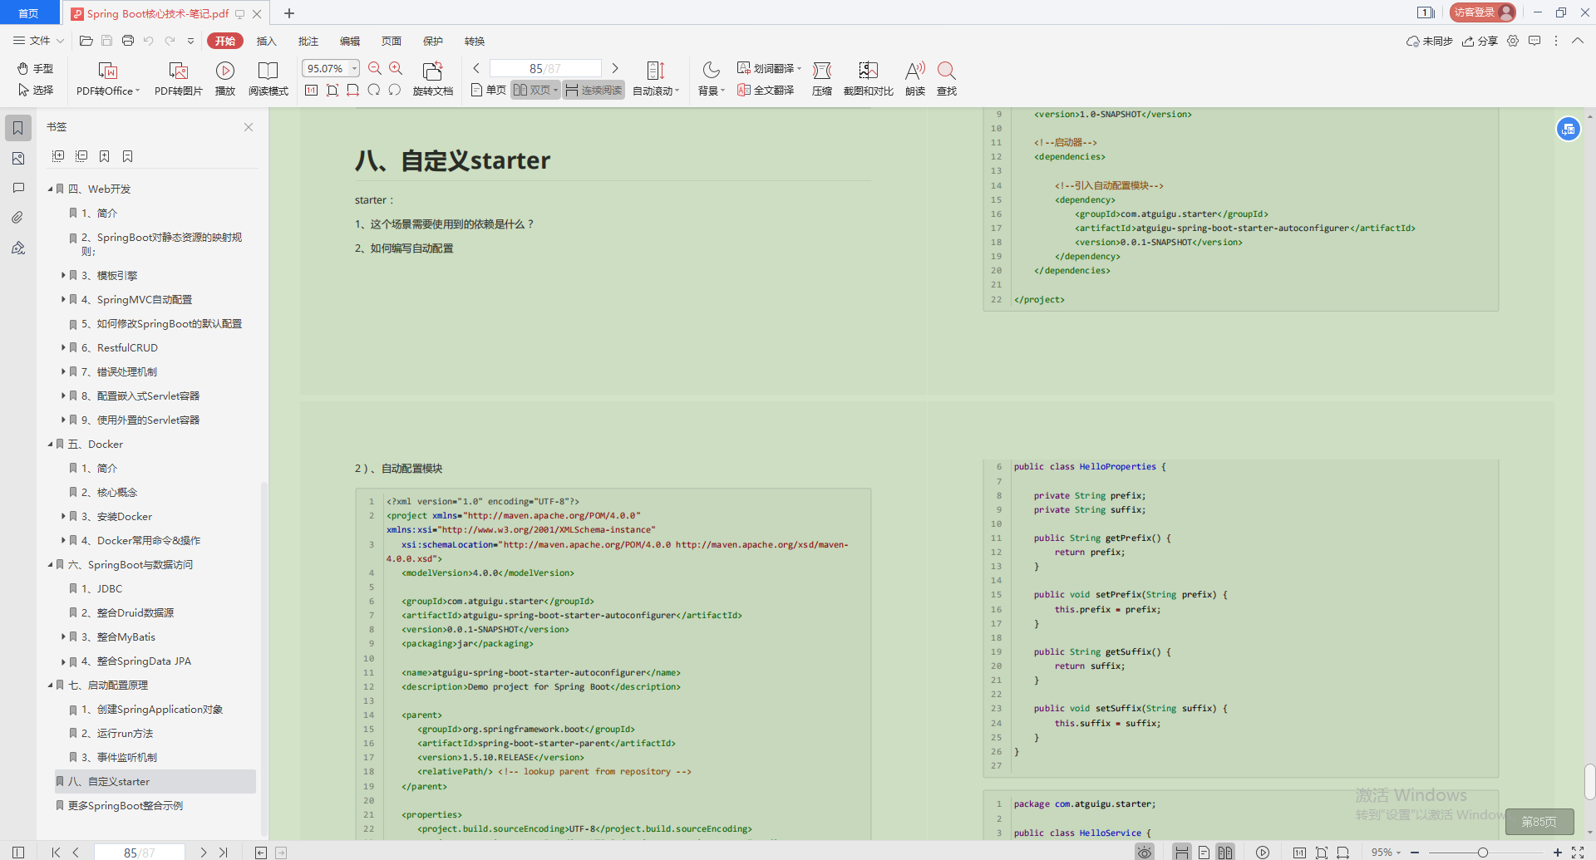Switch to 批注 ribbon tab
The width and height of the screenshot is (1596, 860).
pyautogui.click(x=308, y=41)
